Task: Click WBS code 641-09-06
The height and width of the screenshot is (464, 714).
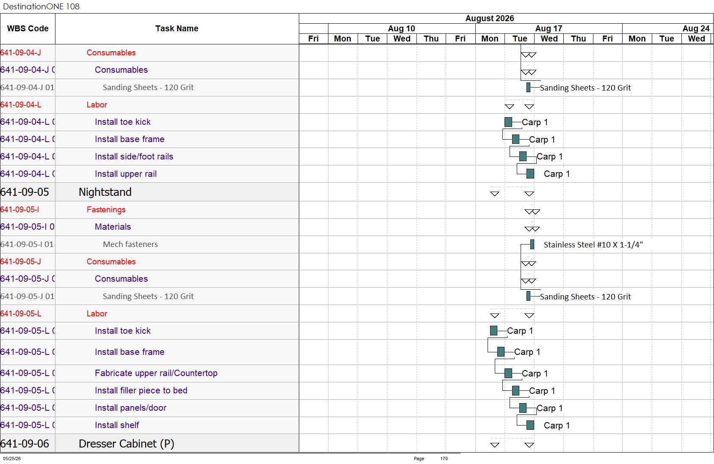Action: (25, 444)
